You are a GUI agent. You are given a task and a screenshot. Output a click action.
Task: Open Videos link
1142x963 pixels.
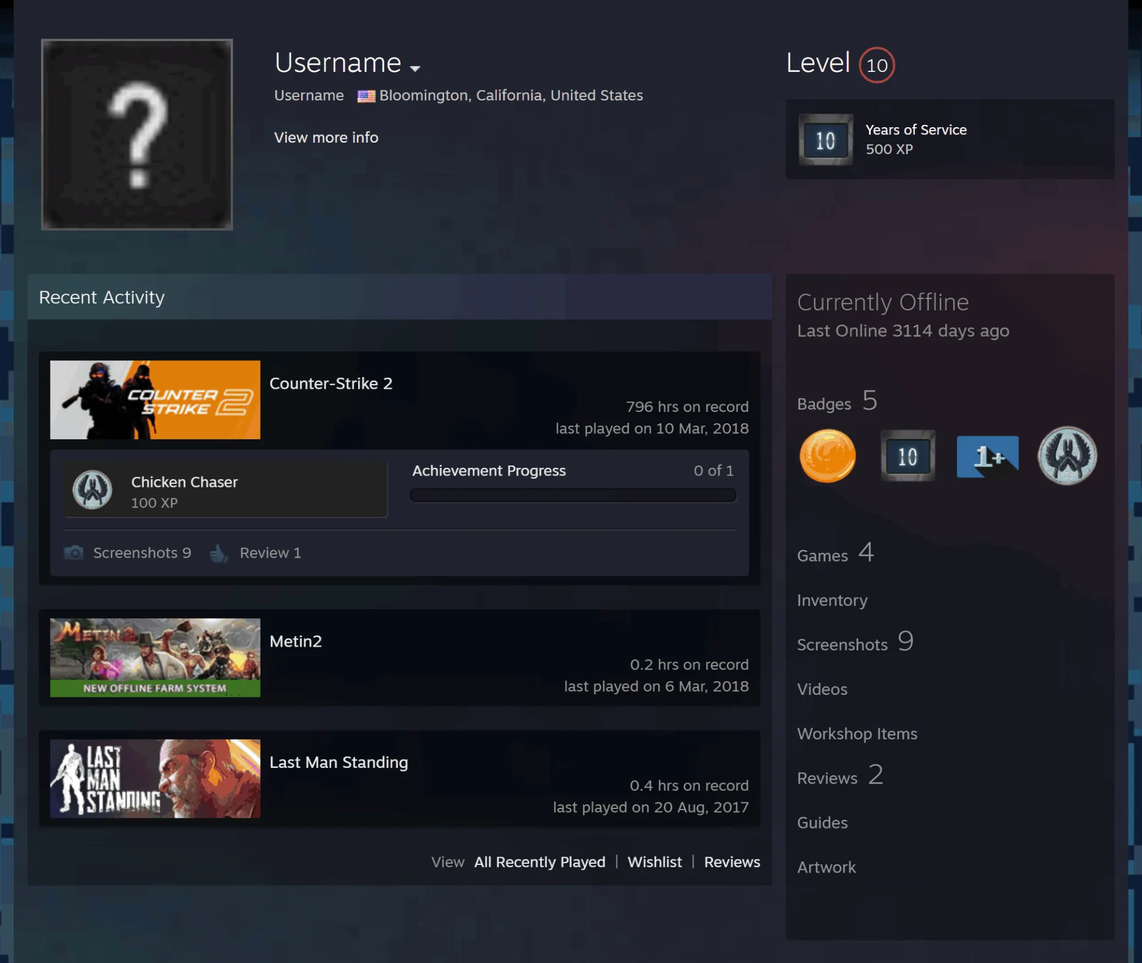[822, 690]
